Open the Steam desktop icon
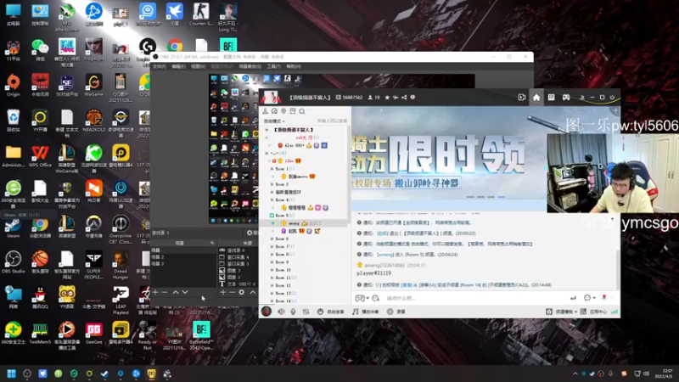Screen dimensions: 679x382 13,228
